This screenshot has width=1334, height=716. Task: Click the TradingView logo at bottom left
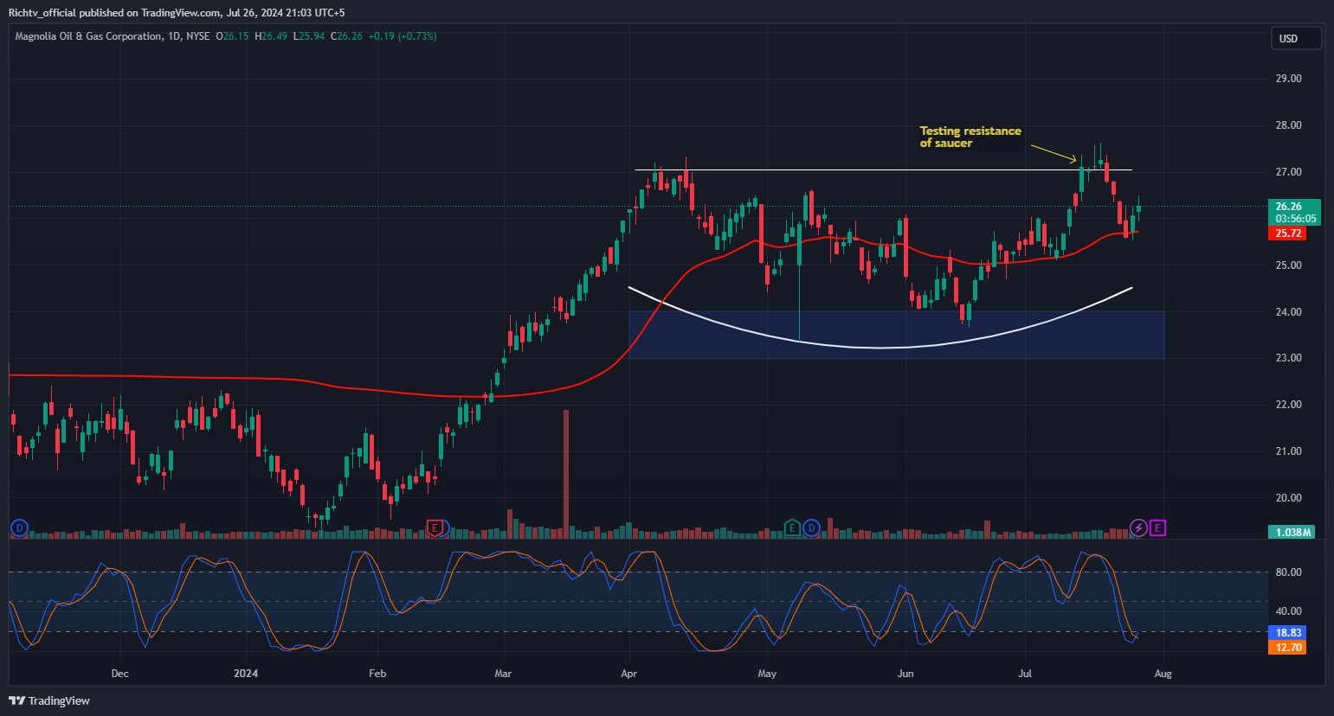49,700
